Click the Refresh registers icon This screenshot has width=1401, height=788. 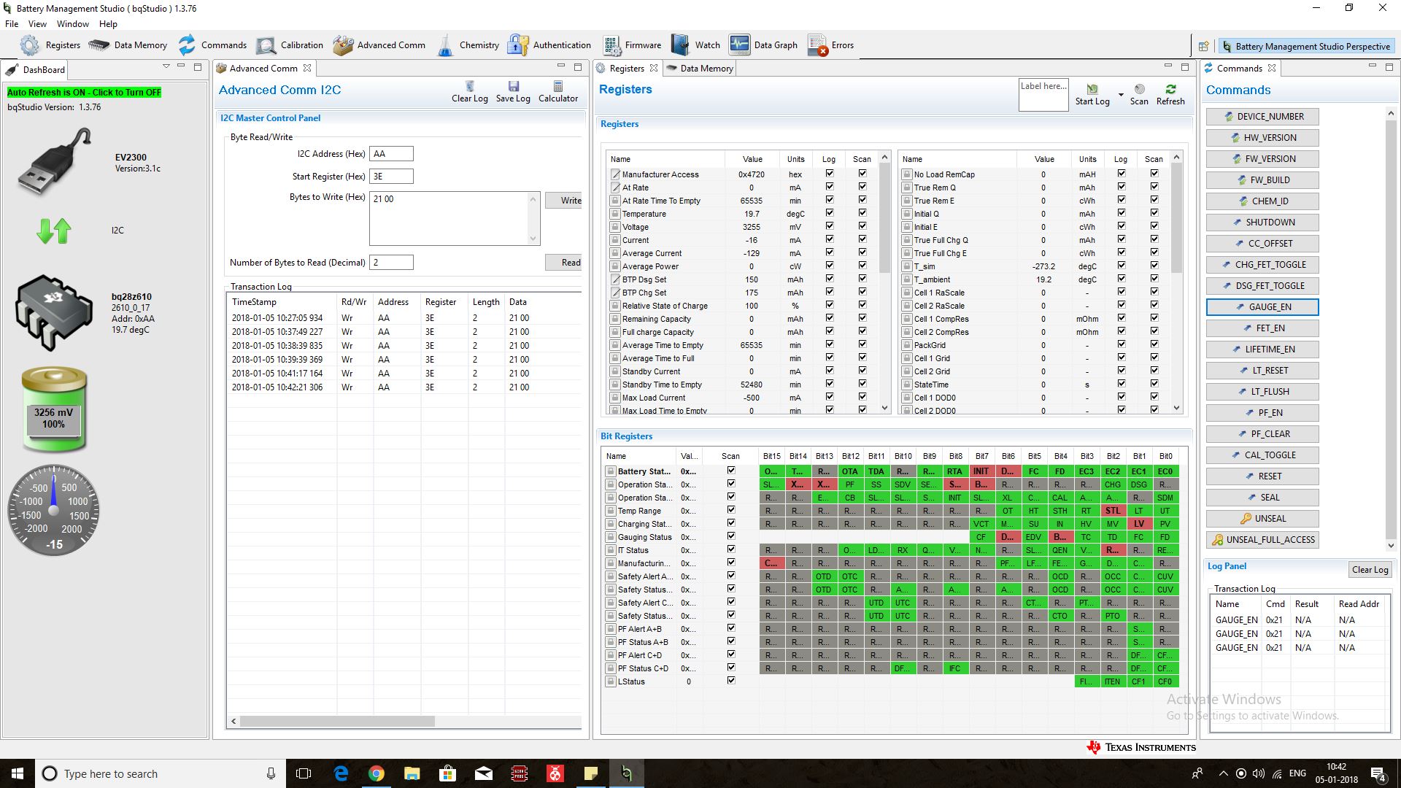pyautogui.click(x=1170, y=89)
